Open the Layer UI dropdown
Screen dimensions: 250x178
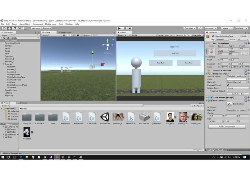point(243,39)
